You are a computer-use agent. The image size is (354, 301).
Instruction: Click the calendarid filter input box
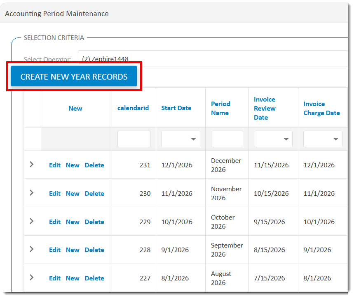[134, 139]
